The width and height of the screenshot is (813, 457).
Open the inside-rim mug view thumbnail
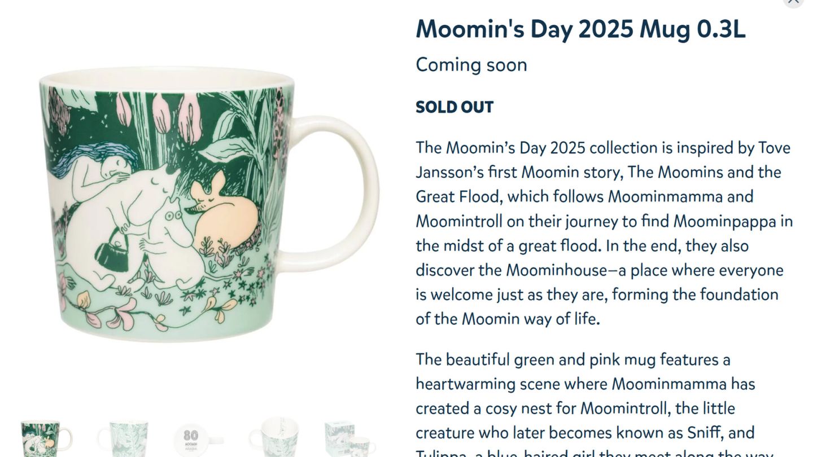(x=275, y=437)
